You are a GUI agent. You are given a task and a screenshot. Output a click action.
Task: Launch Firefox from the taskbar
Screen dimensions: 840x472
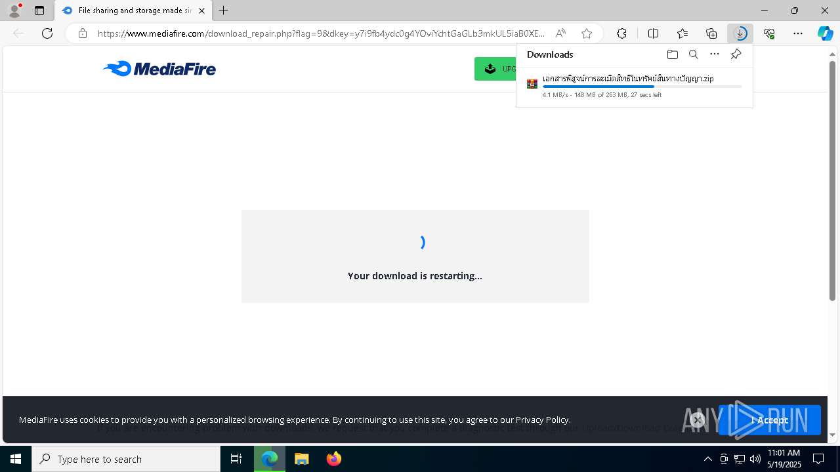coord(333,459)
